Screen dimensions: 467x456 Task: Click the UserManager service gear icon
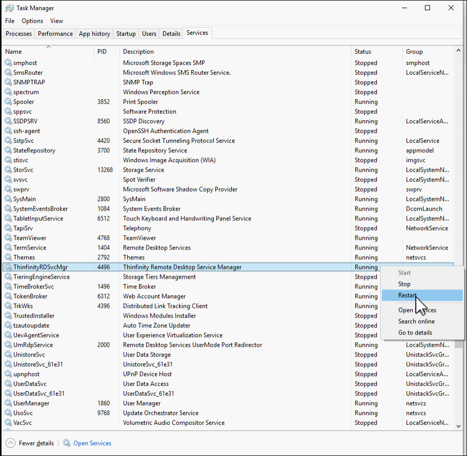click(x=8, y=403)
